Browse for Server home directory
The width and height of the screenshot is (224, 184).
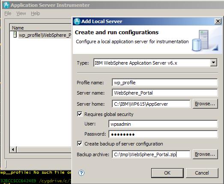pos(205,104)
